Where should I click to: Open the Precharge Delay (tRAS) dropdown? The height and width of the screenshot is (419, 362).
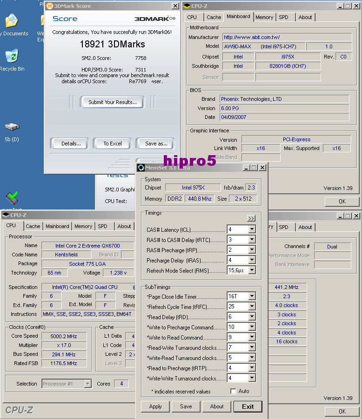(x=252, y=260)
